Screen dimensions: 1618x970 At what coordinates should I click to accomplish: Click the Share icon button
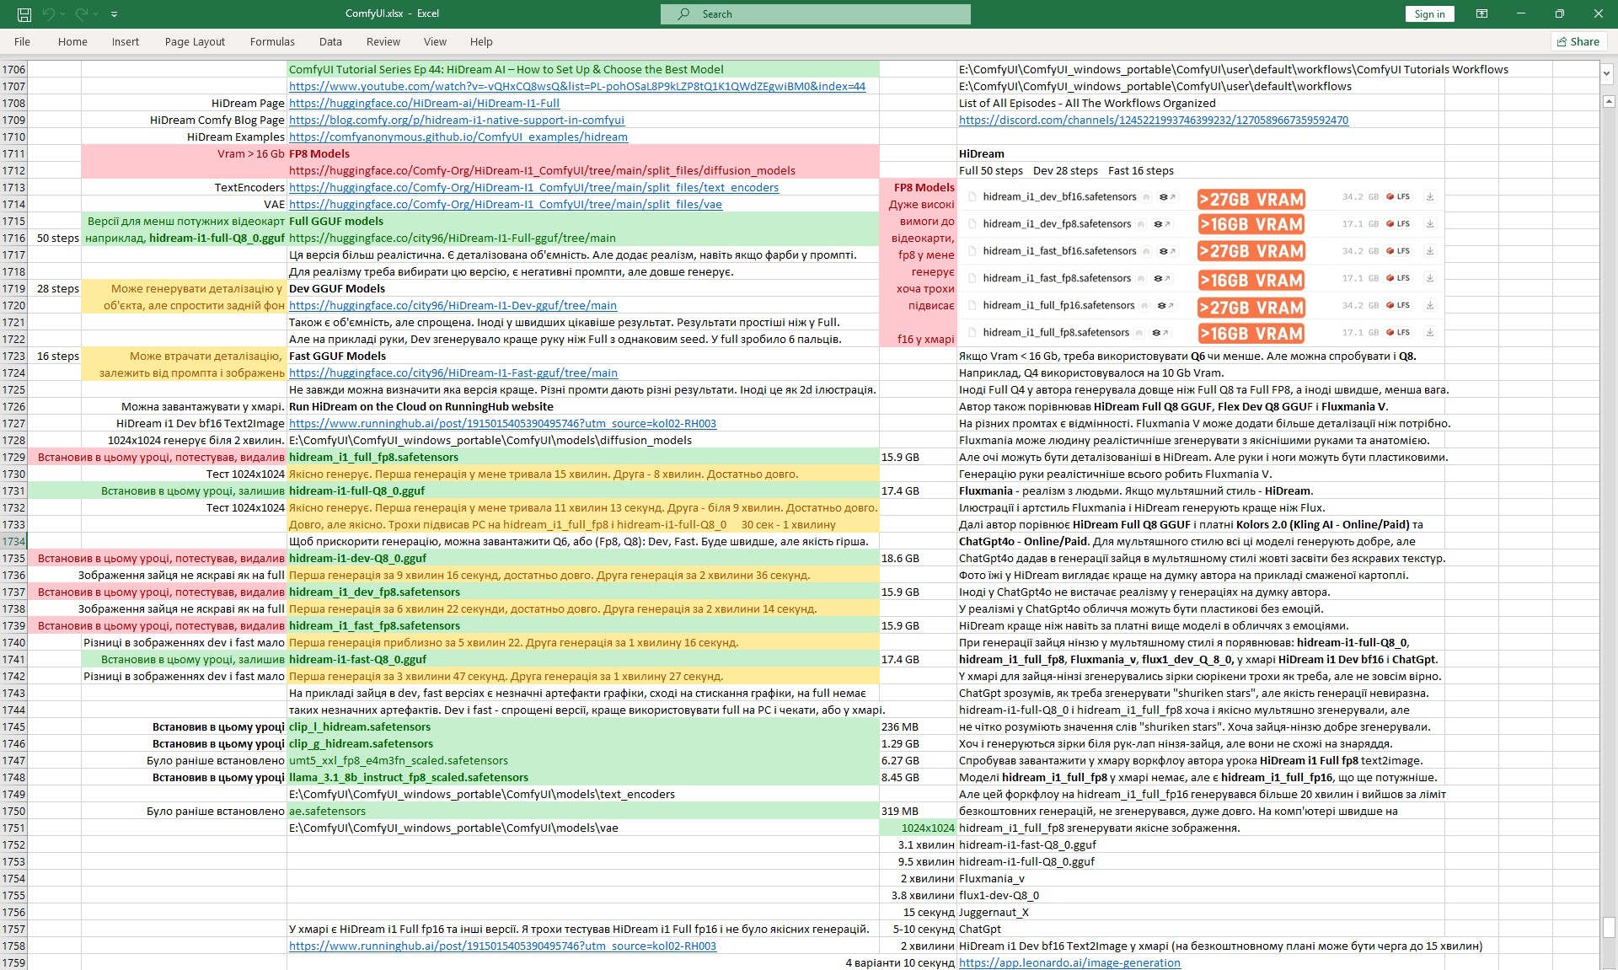coord(1578,41)
